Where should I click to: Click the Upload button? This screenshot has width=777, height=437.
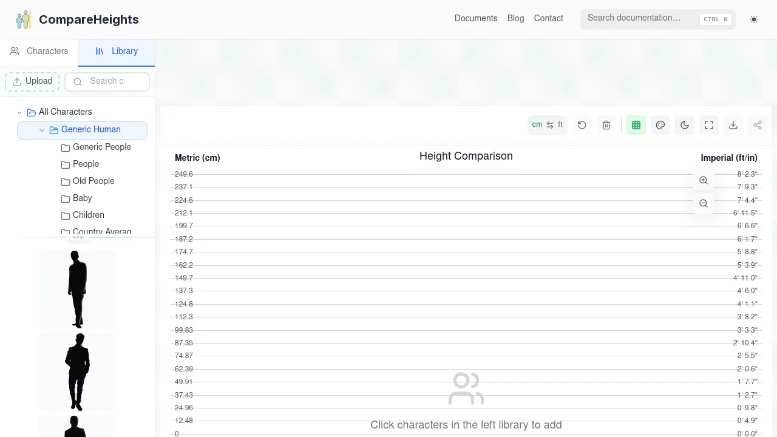[x=32, y=81]
